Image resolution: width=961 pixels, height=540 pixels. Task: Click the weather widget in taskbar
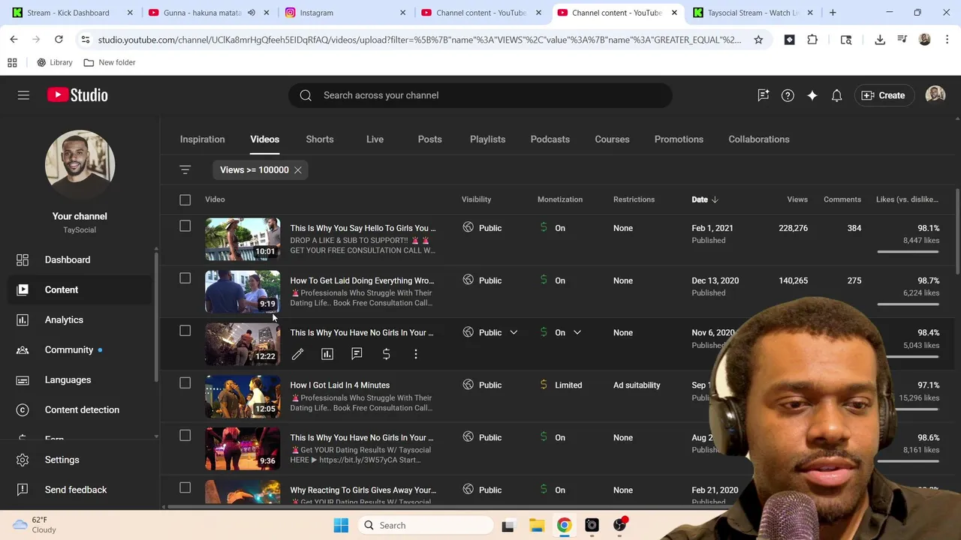tap(35, 525)
